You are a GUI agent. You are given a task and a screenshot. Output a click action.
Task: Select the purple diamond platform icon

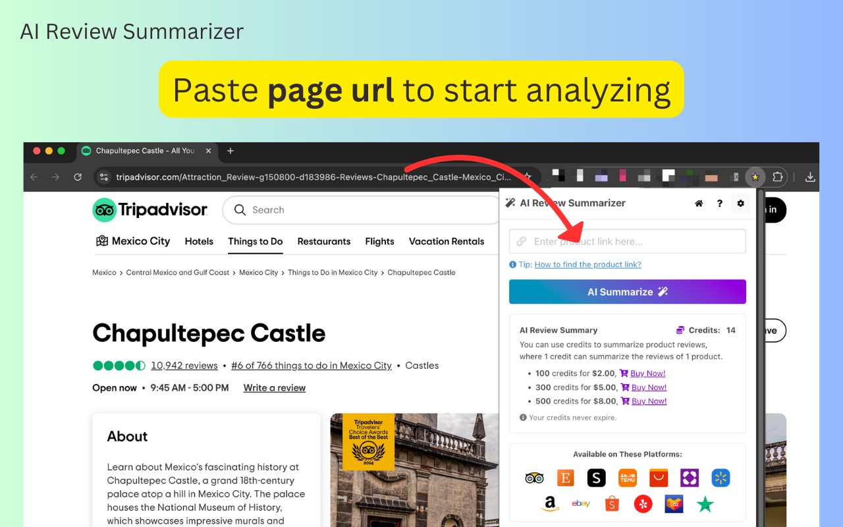[x=690, y=478]
